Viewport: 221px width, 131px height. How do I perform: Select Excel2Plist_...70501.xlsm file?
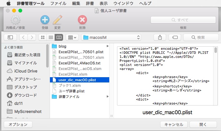tap(80, 58)
